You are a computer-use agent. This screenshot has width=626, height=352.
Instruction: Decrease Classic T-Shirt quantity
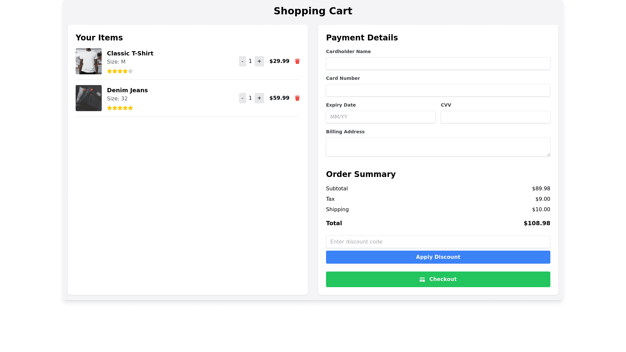242,61
